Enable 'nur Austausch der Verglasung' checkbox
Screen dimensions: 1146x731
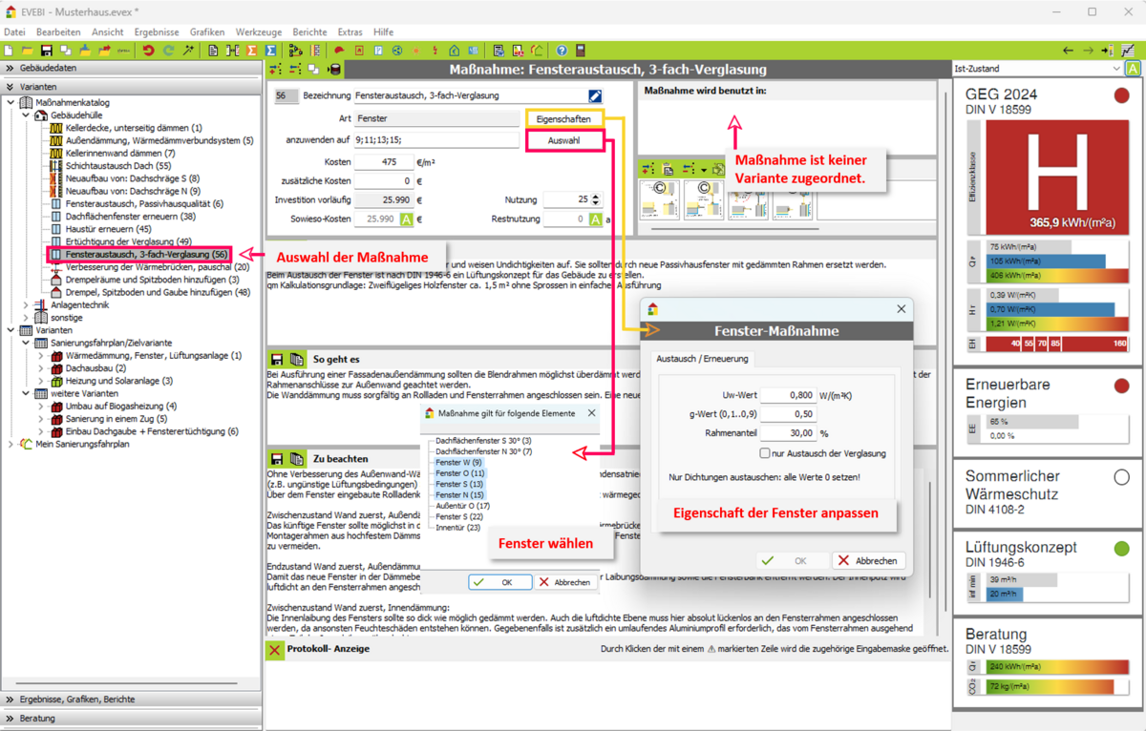coord(765,453)
